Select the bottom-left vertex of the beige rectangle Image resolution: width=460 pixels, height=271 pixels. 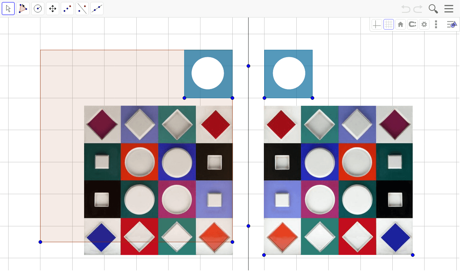(40, 242)
